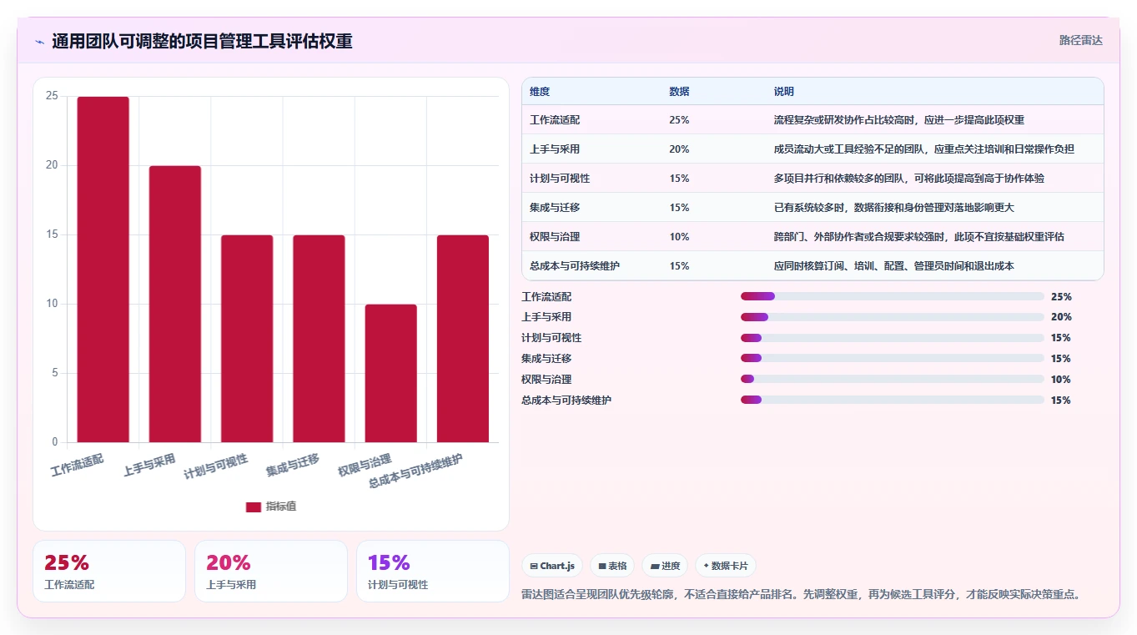This screenshot has height=635, width=1137.
Task: Click the 权限与治理 progress bar
Action: point(893,380)
